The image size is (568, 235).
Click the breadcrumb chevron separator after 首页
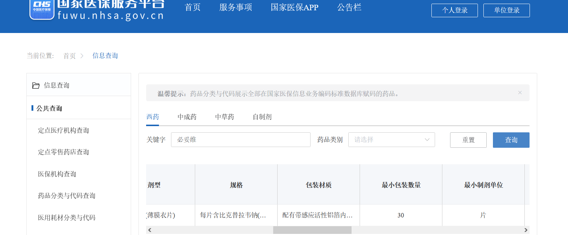(82, 56)
